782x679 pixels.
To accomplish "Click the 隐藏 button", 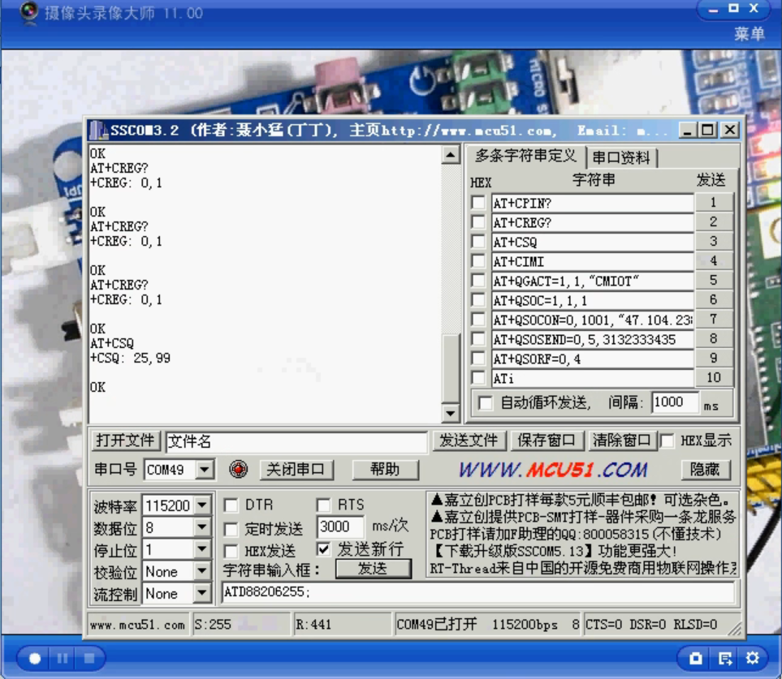I will tap(705, 469).
